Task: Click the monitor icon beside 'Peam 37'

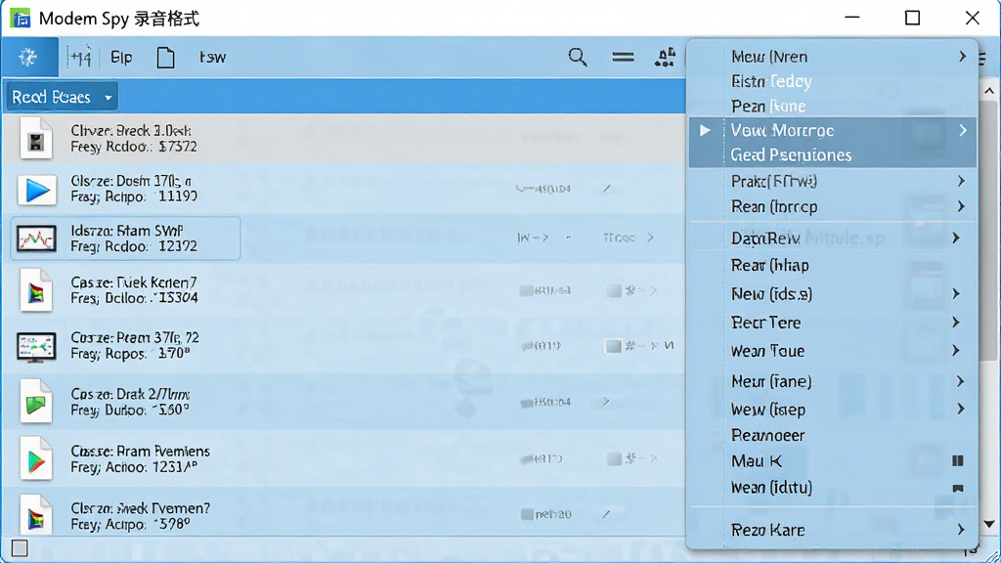Action: tap(36, 347)
